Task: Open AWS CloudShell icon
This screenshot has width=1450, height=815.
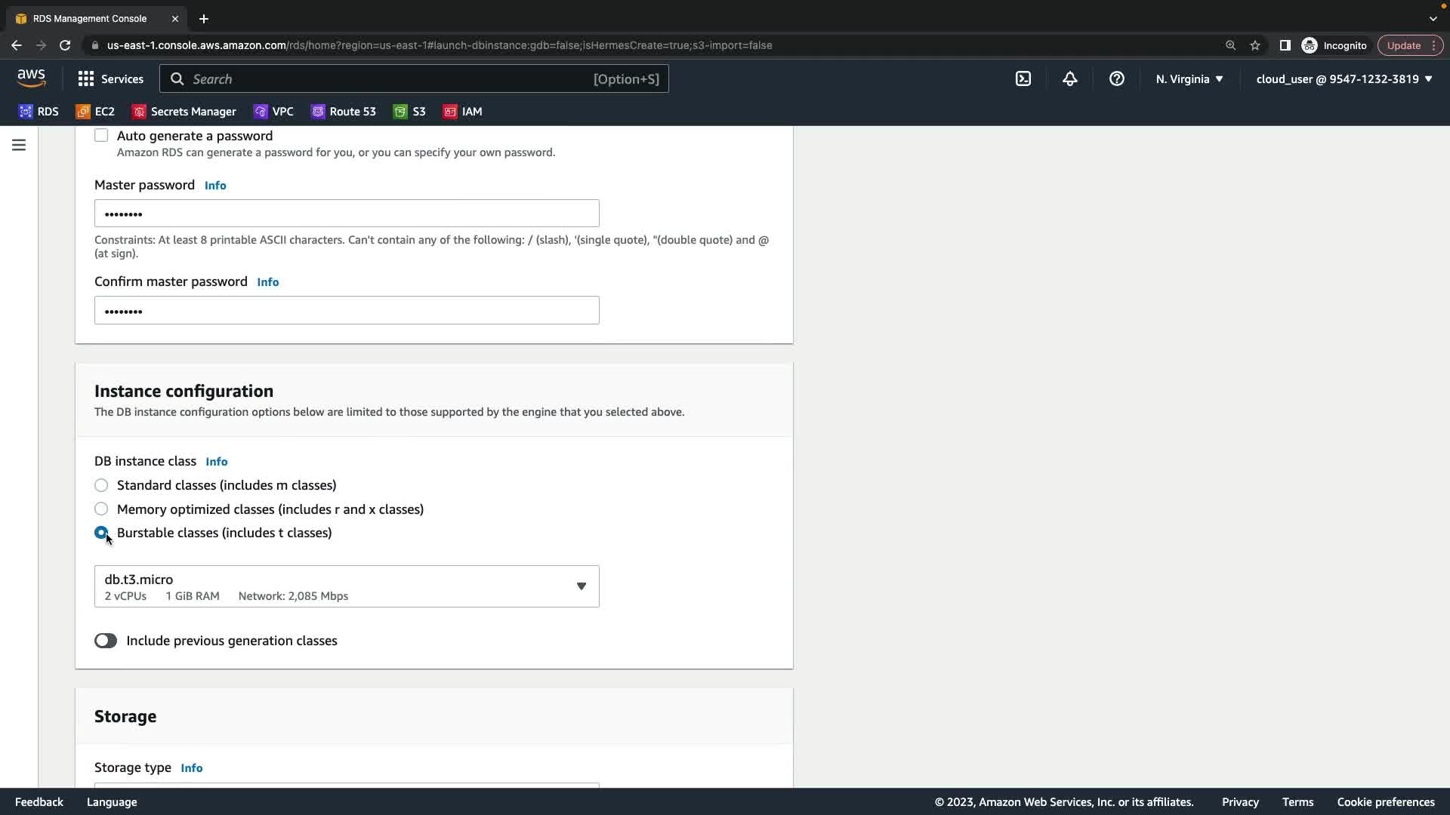Action: [1023, 78]
